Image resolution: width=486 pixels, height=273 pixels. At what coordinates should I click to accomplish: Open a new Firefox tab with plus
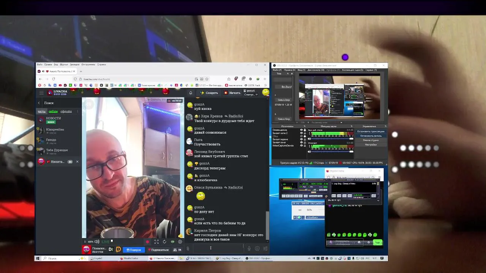[81, 71]
